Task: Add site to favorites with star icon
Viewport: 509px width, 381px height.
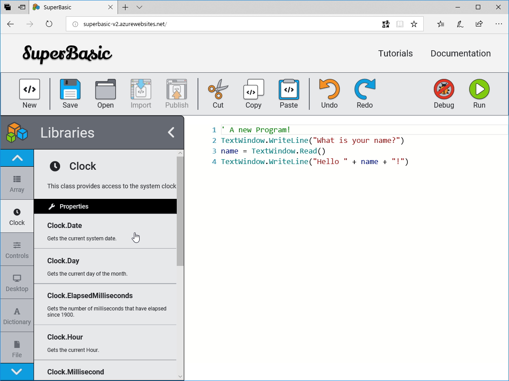Action: [414, 24]
